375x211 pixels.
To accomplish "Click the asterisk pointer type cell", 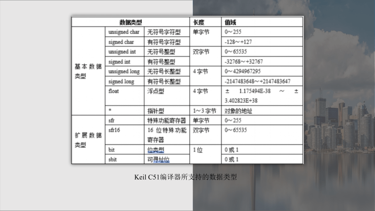I will 125,111.
